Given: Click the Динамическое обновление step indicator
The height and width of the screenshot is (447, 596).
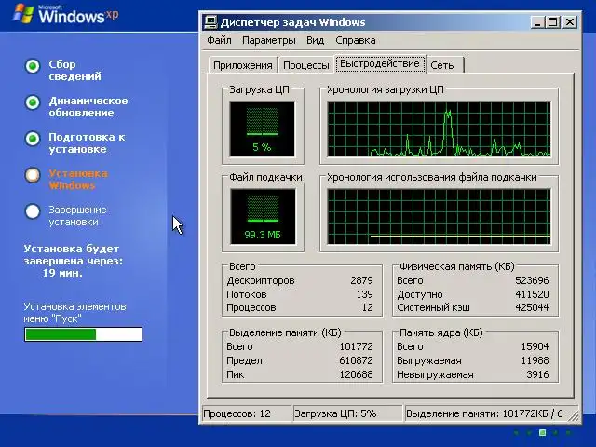Looking at the screenshot, I should pyautogui.click(x=33, y=102).
